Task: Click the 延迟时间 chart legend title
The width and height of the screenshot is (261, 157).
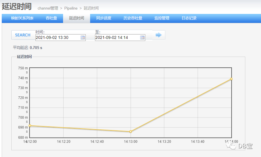Action: pyautogui.click(x=24, y=57)
